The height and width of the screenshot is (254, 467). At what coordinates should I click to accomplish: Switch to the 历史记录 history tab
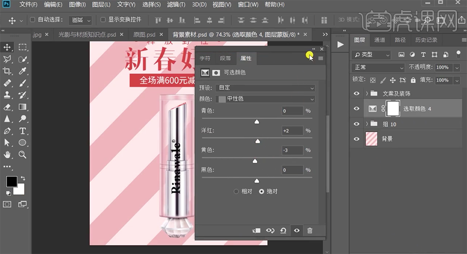click(426, 40)
